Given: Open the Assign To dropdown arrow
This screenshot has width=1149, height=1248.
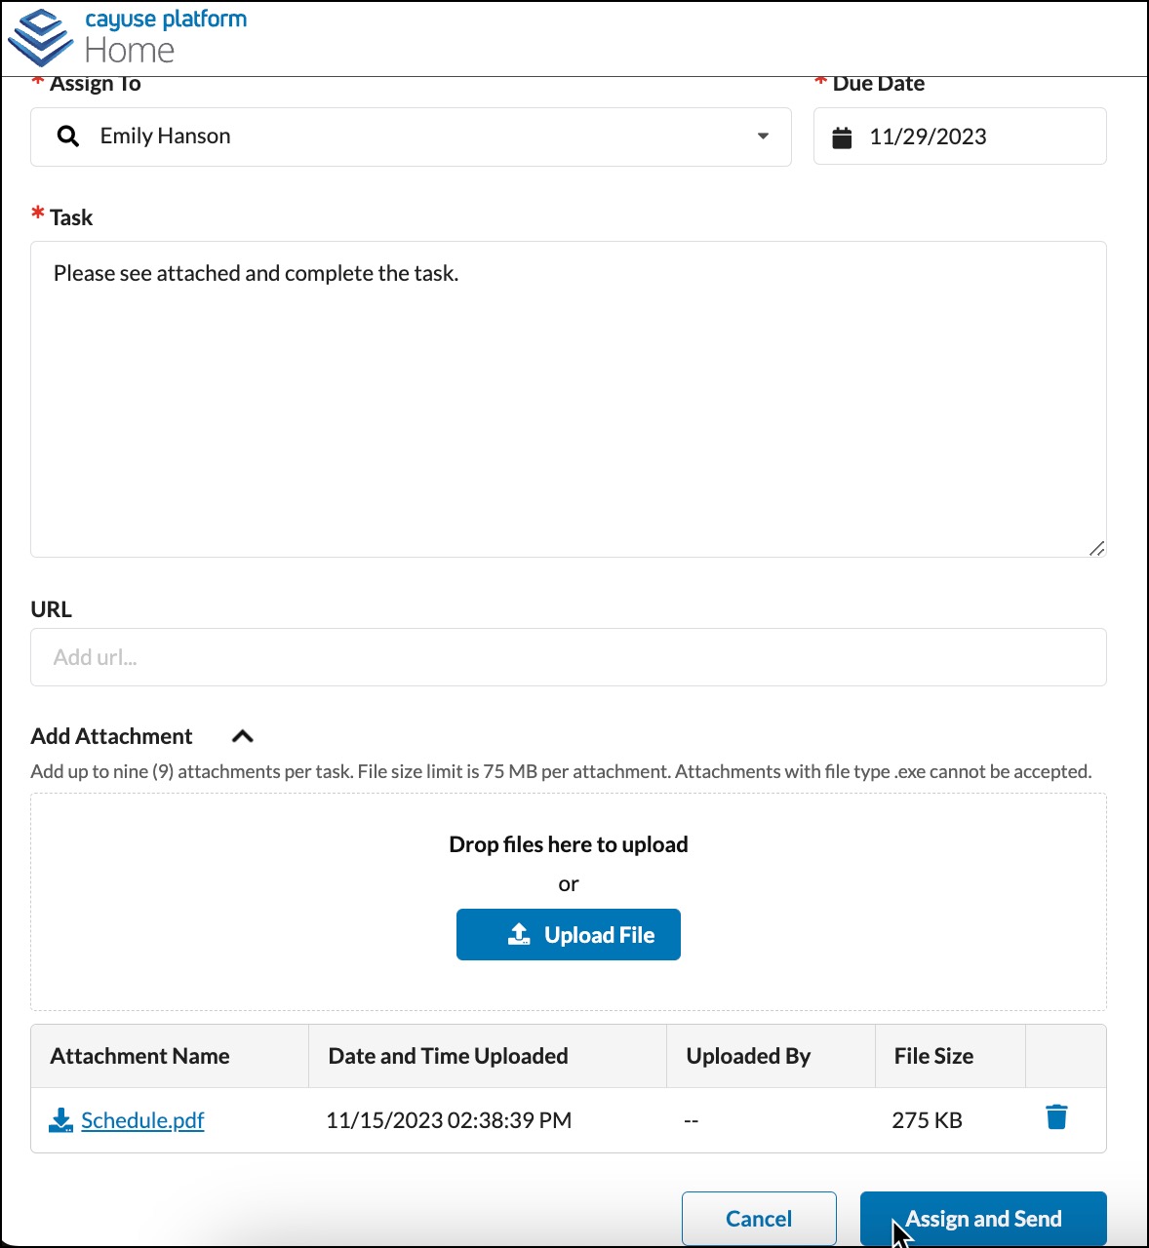Looking at the screenshot, I should coord(763,136).
